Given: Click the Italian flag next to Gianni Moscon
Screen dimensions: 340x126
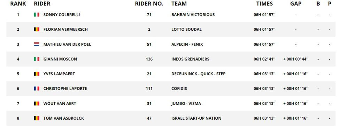Looking at the screenshot, I should 37,59.
